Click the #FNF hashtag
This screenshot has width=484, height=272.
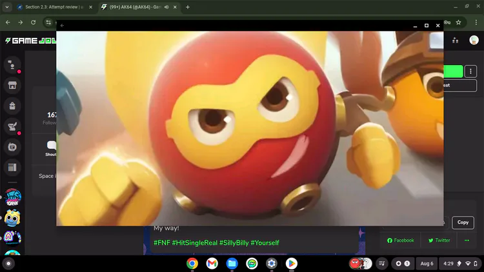pos(162,243)
